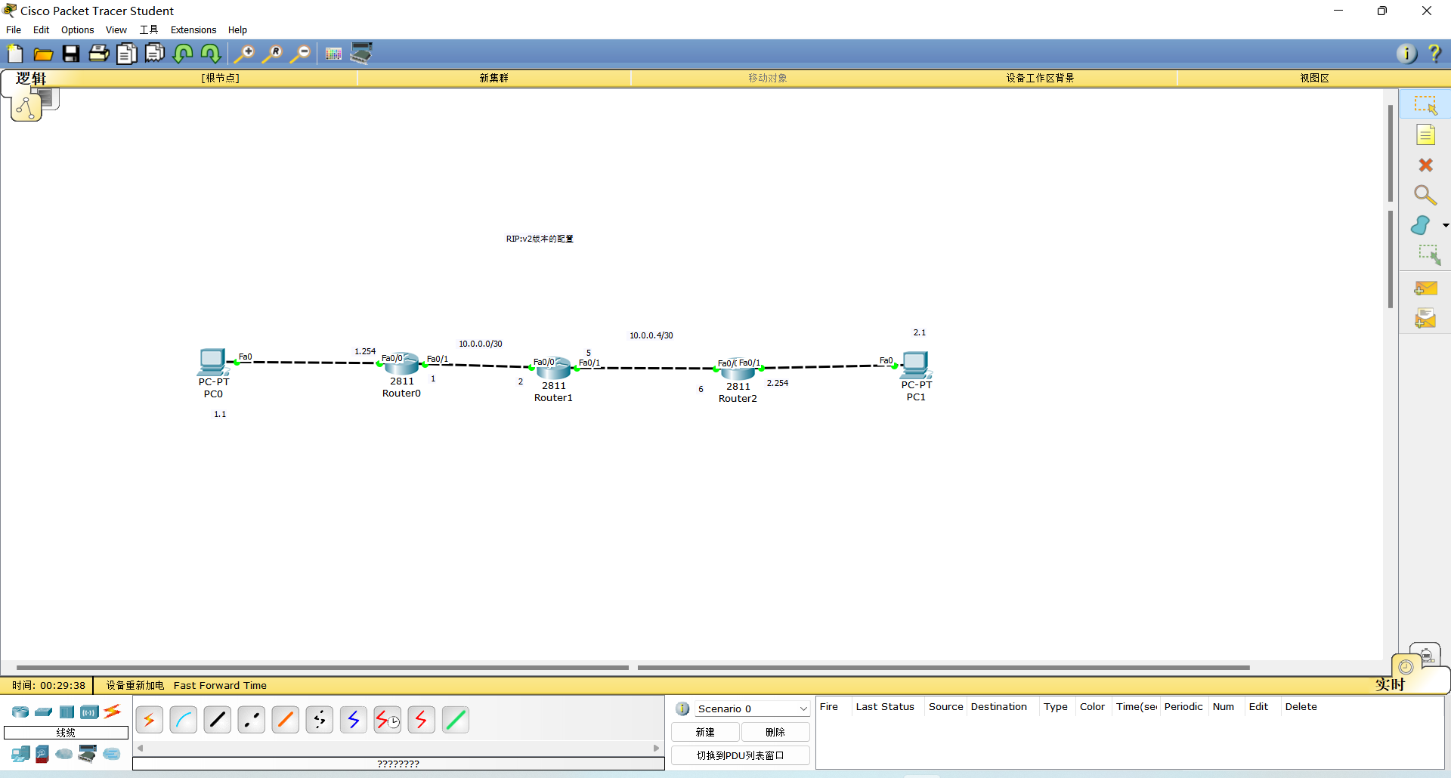The height and width of the screenshot is (778, 1451).
Task: Select Custom Made Devices category
Action: (88, 754)
